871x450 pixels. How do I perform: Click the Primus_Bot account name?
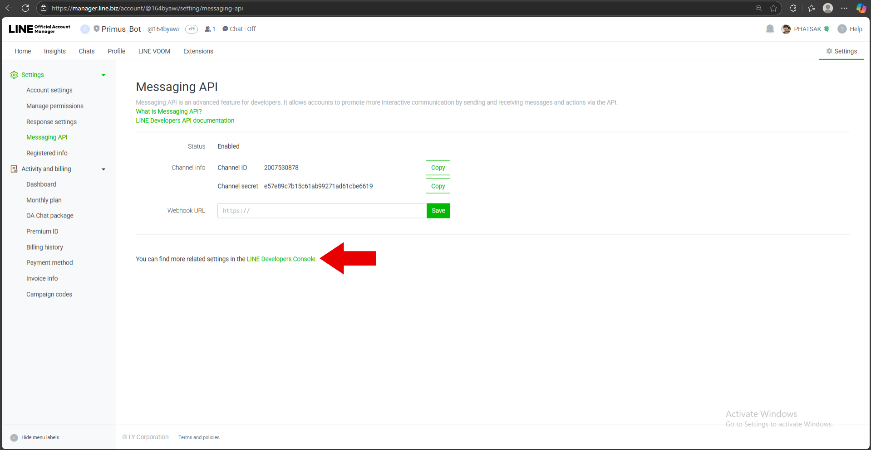121,29
